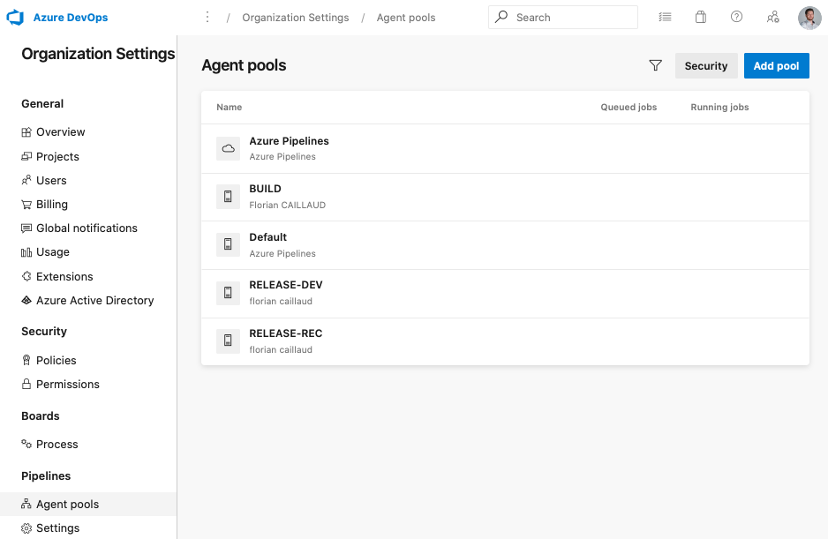Open the Extensions settings page
Viewport: 828px width, 539px height.
coord(64,277)
